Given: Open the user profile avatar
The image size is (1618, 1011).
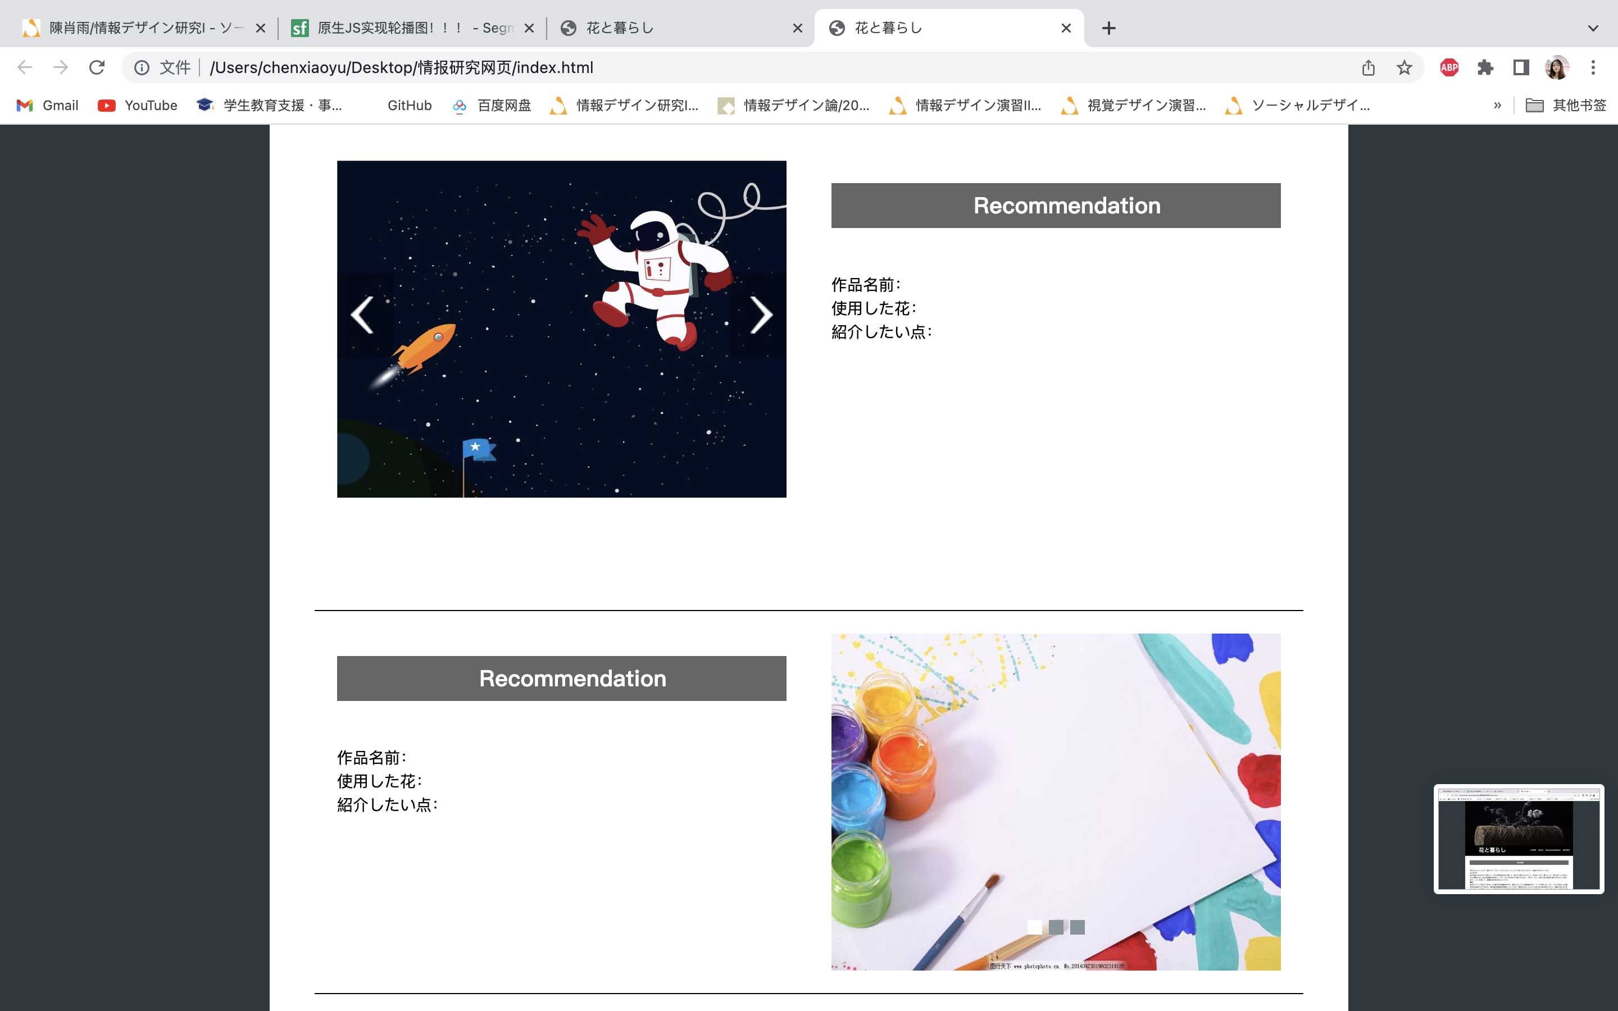Looking at the screenshot, I should click(1557, 67).
